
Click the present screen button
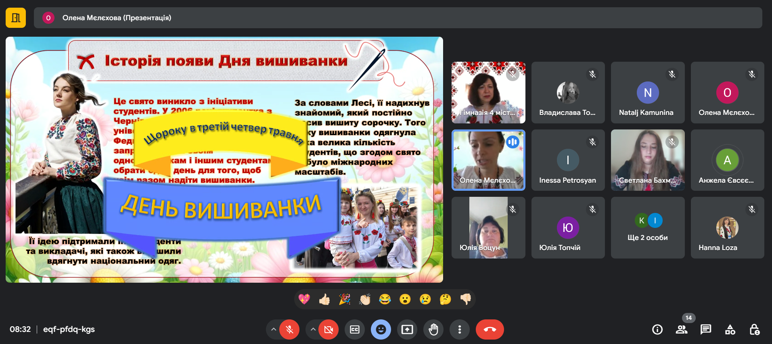407,329
